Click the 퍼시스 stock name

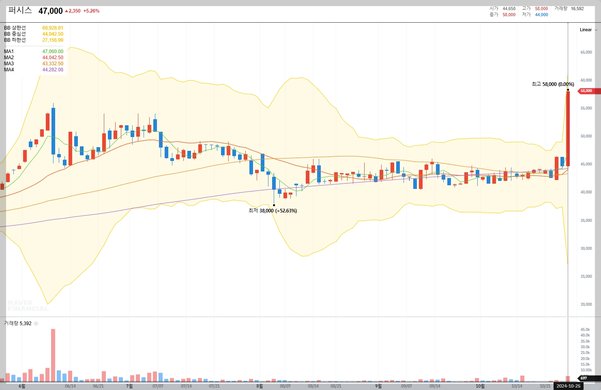20,11
